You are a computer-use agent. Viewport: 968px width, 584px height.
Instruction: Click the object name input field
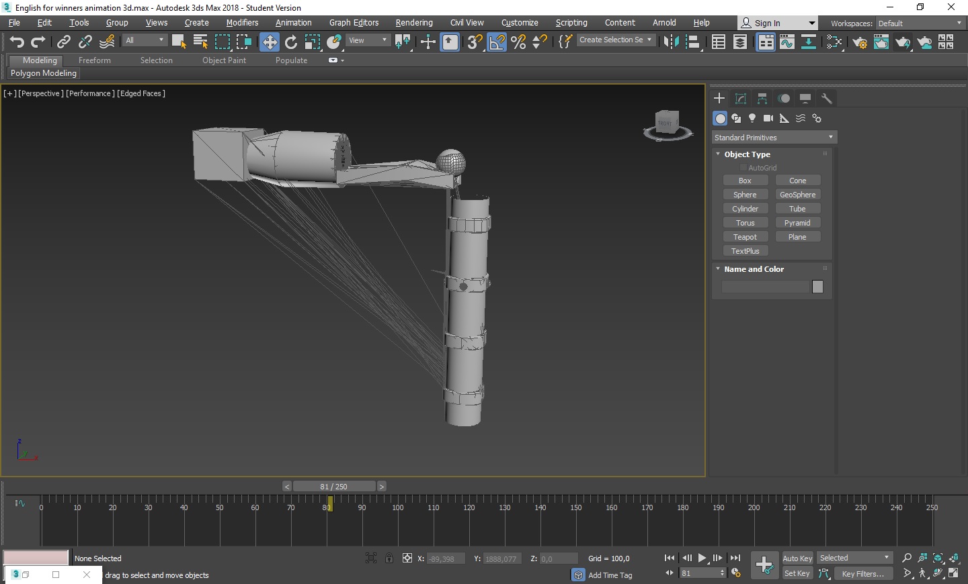tap(765, 287)
